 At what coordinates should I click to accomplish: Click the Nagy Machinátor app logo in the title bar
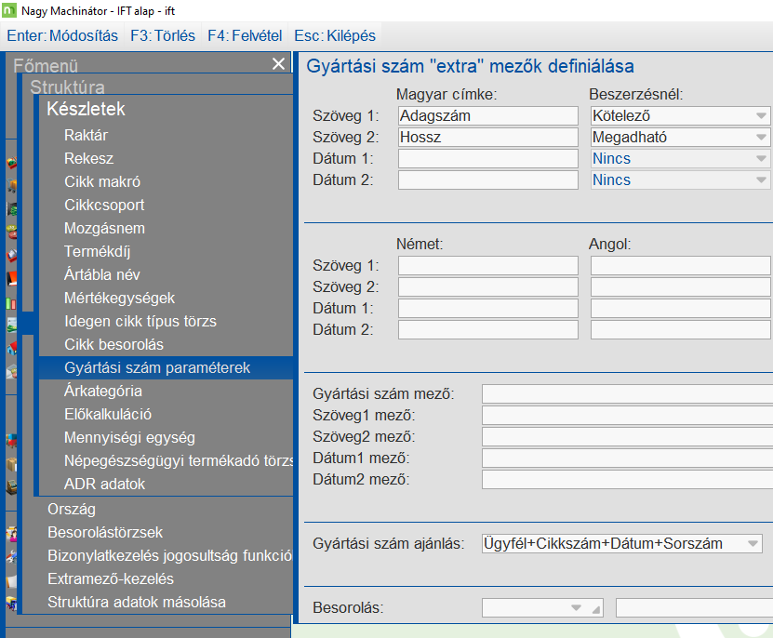[9, 10]
